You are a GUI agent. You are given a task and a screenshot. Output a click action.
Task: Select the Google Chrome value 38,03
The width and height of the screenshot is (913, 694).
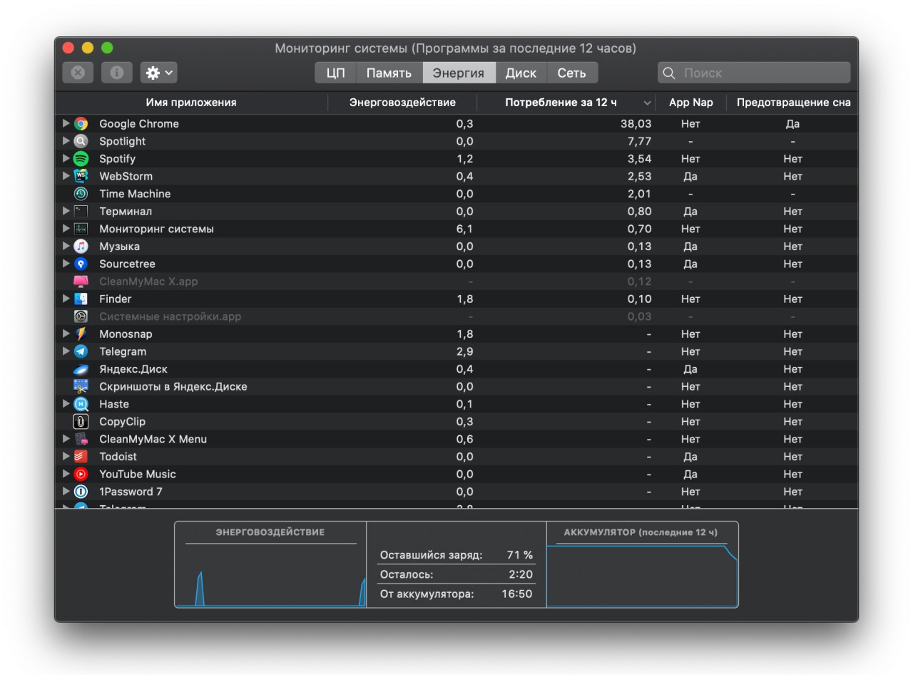pyautogui.click(x=636, y=123)
